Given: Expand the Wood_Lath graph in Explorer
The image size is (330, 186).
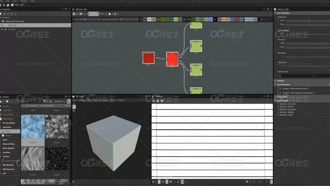Looking at the screenshot, I should point(2,25).
